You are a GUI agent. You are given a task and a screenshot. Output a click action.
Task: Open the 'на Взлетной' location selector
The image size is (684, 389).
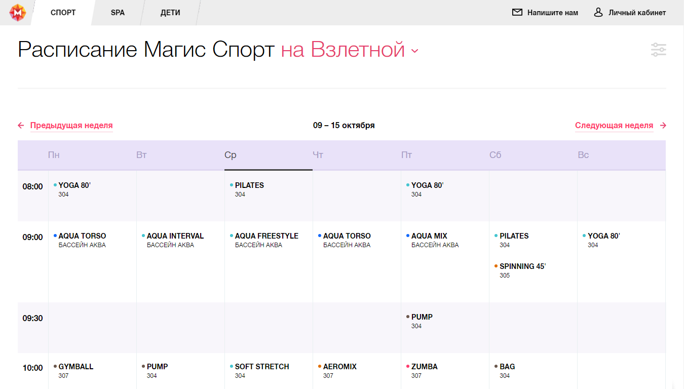(x=343, y=50)
